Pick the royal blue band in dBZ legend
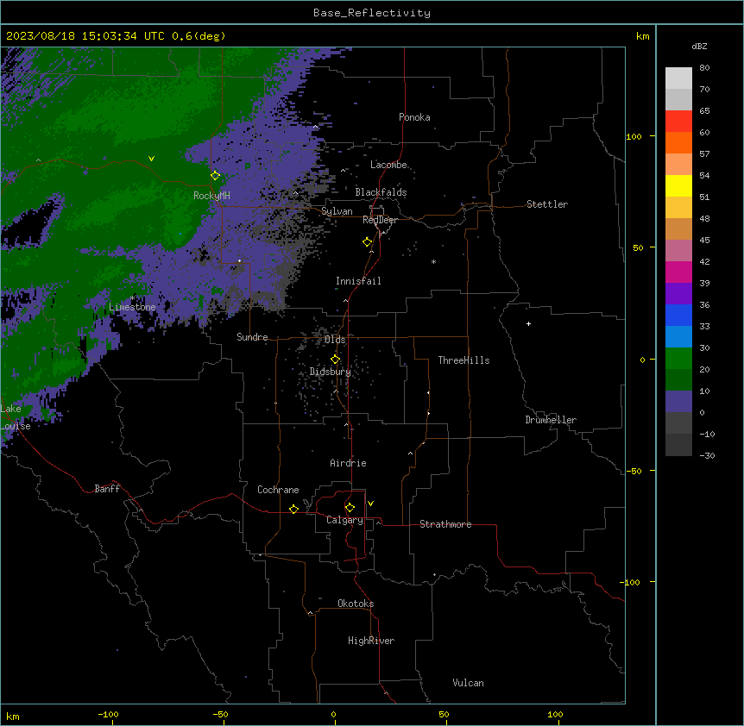This screenshot has height=726, width=744. pos(678,315)
